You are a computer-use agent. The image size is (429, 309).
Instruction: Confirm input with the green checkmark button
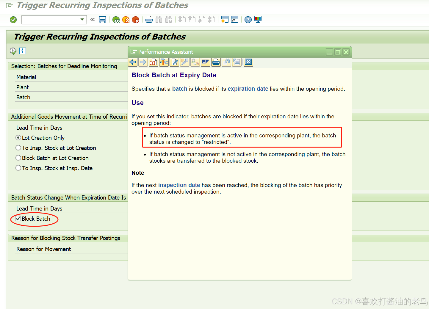tap(13, 19)
